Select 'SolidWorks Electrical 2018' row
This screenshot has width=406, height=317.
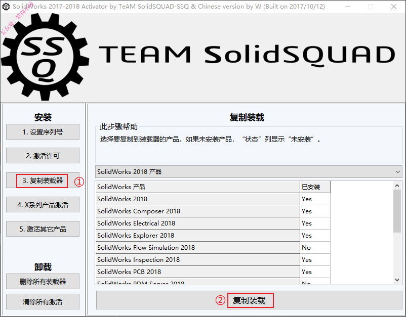click(213, 223)
